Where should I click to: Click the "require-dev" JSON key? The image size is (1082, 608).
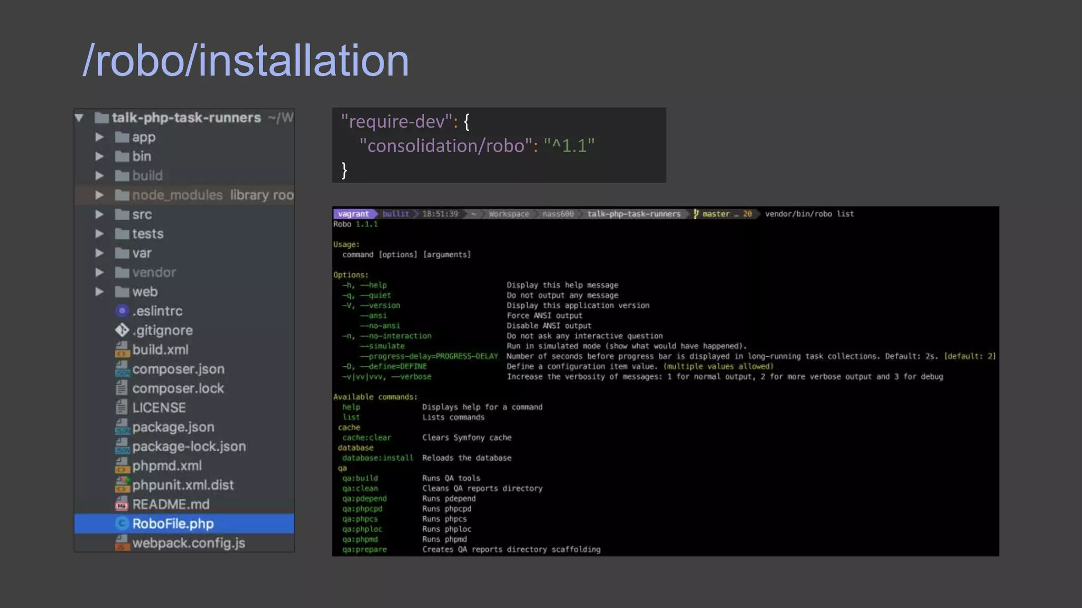(x=397, y=121)
